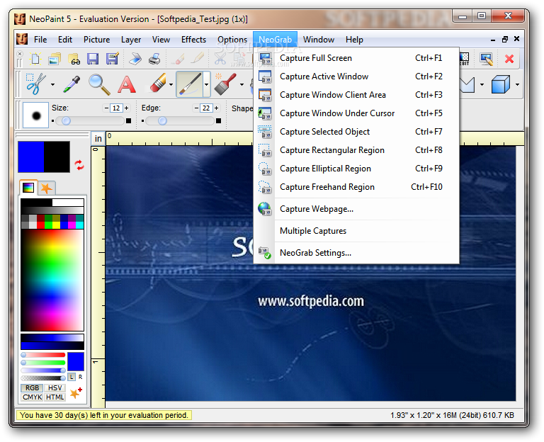544x442 pixels.
Task: Open special effects brush dropdown arrow
Action: click(242, 84)
